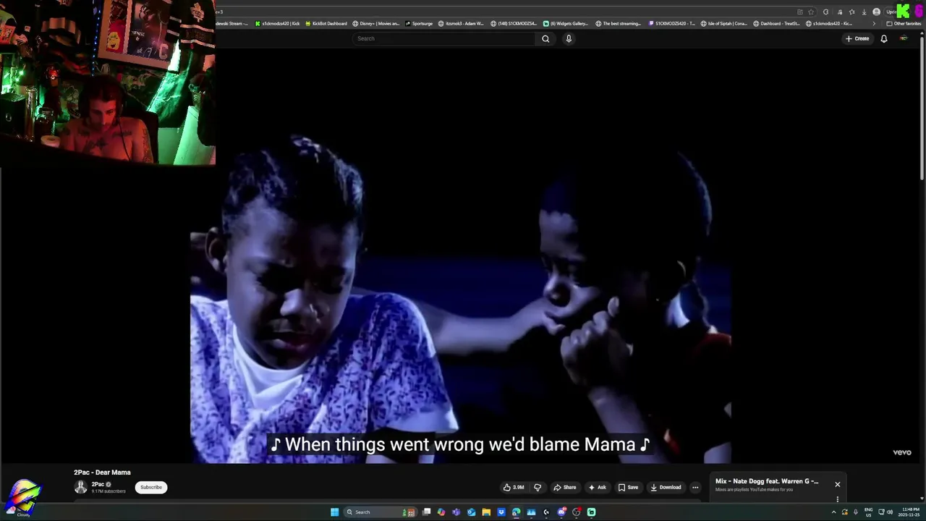Open YouTube notifications bell
The width and height of the screenshot is (926, 521).
point(883,38)
